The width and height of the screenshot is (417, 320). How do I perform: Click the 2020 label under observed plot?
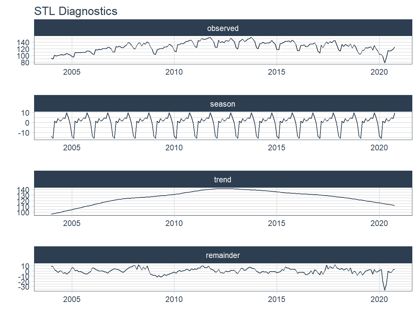379,72
